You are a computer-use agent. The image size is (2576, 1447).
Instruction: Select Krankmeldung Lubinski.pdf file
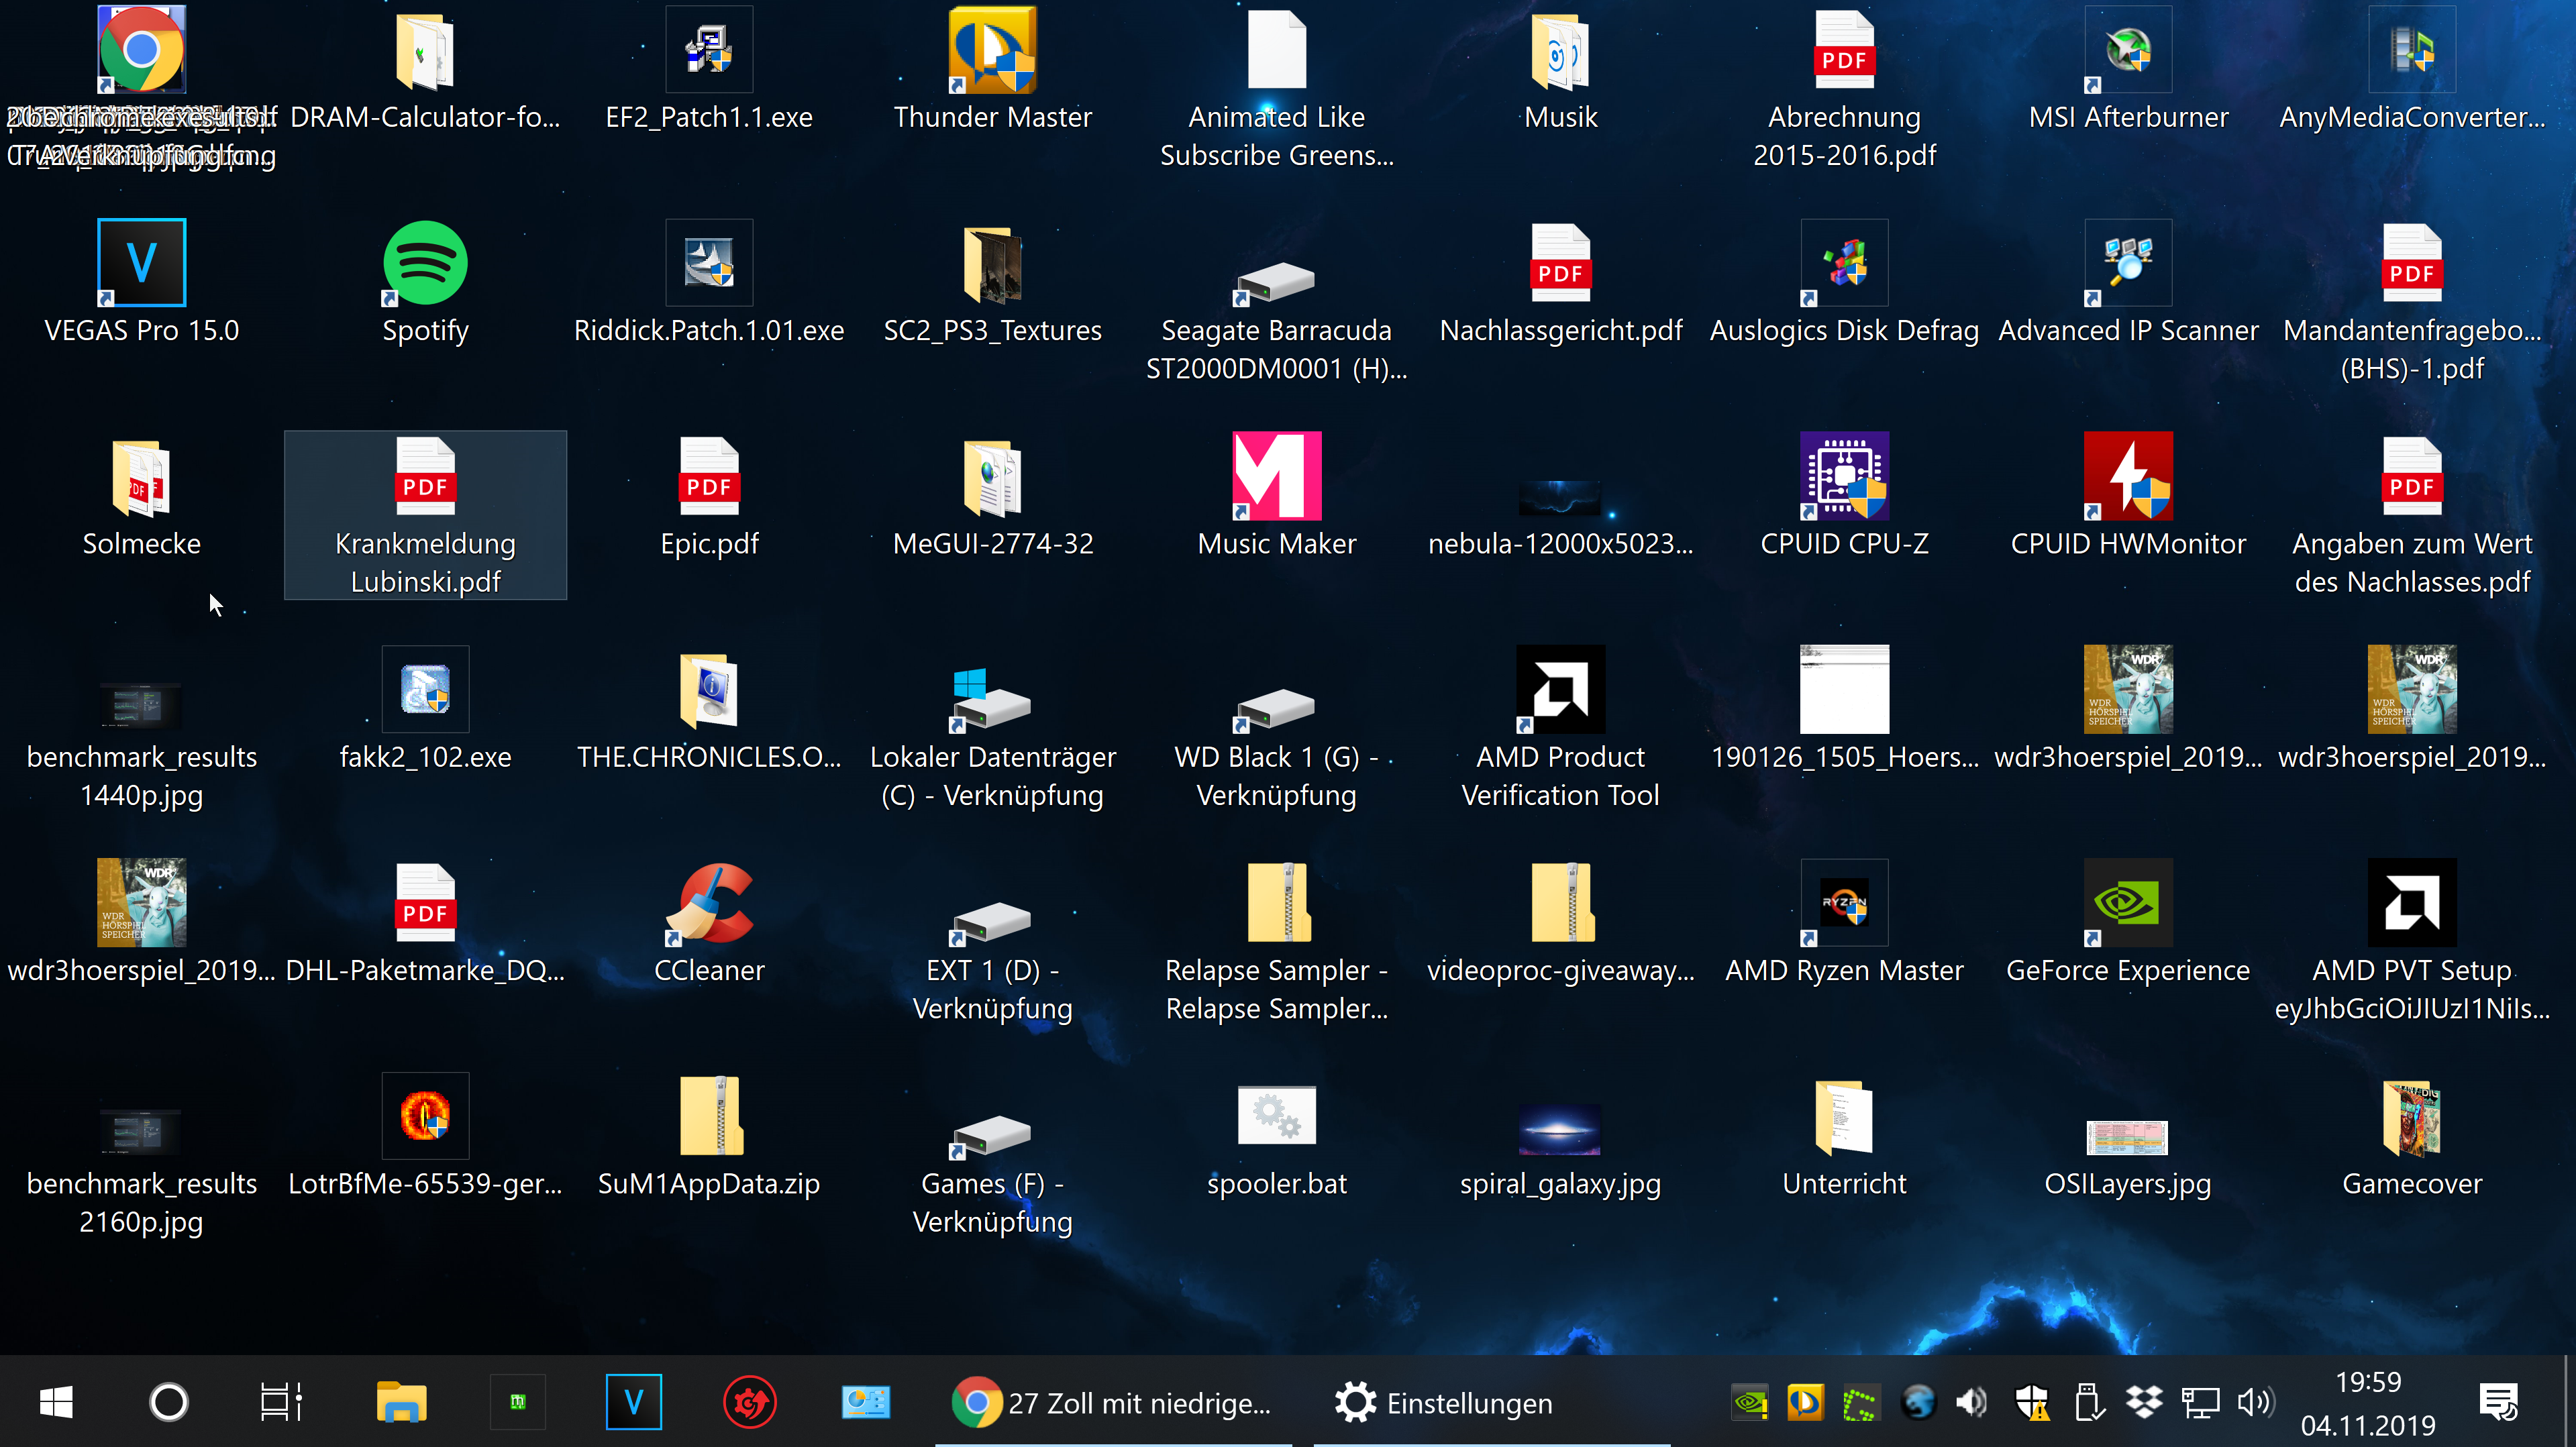tap(425, 477)
